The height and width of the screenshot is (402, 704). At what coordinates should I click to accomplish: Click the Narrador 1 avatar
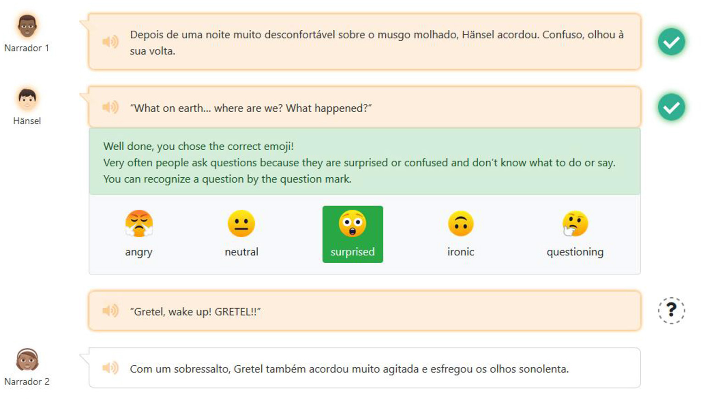27,26
